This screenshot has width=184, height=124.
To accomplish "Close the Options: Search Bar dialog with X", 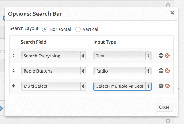I will pos(172,13).
